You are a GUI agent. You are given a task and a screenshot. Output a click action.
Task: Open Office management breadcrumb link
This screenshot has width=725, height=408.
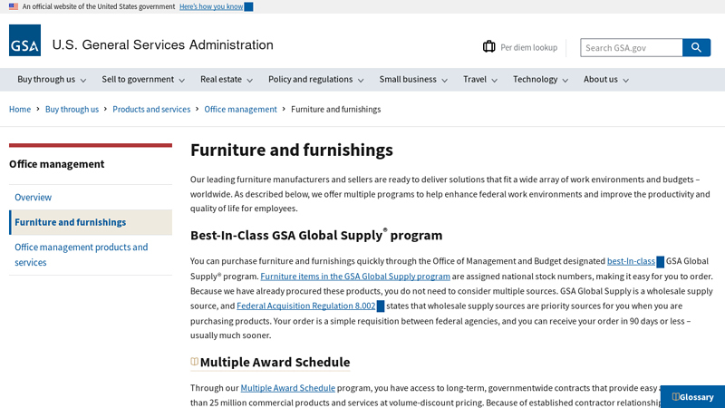(240, 109)
